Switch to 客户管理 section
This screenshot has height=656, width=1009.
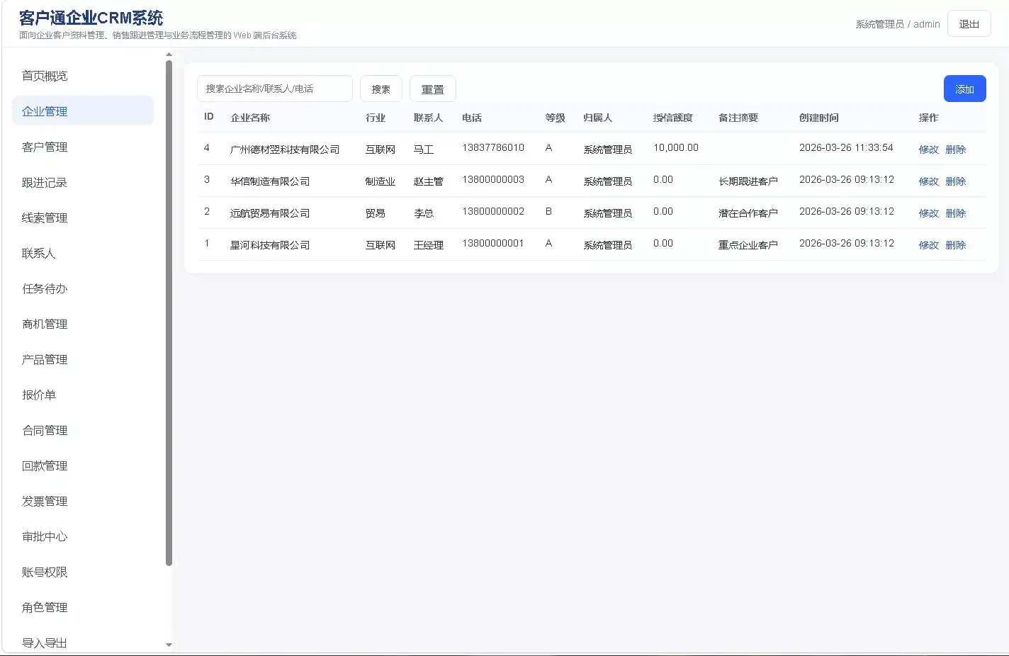(x=44, y=147)
